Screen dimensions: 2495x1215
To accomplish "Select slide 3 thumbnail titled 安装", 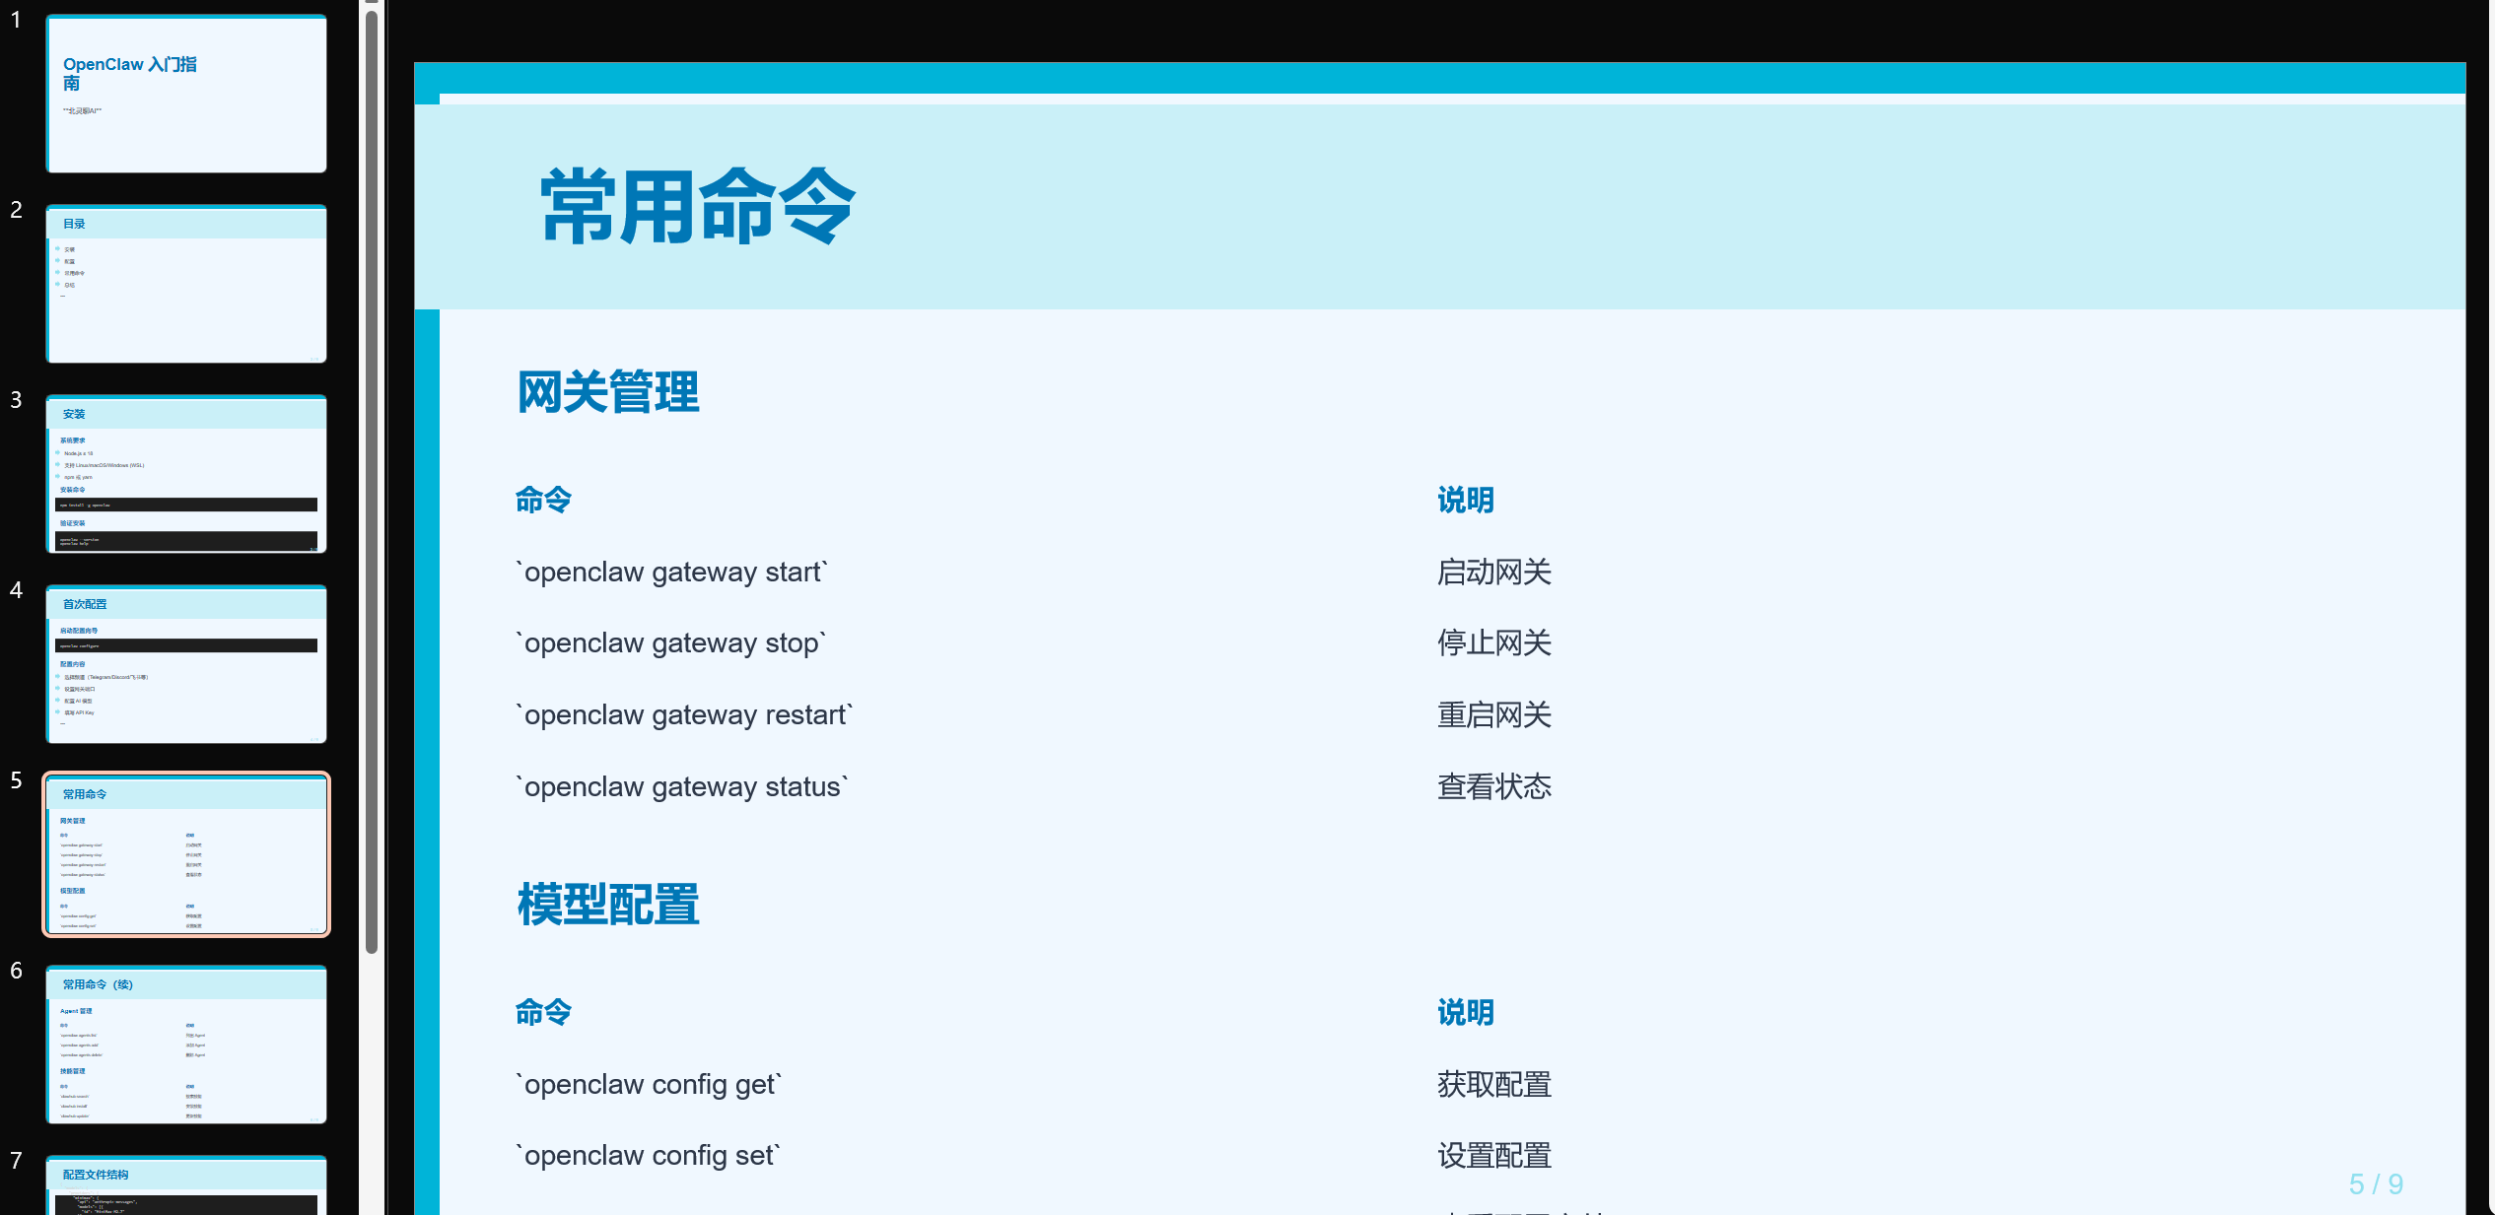I will click(x=186, y=474).
